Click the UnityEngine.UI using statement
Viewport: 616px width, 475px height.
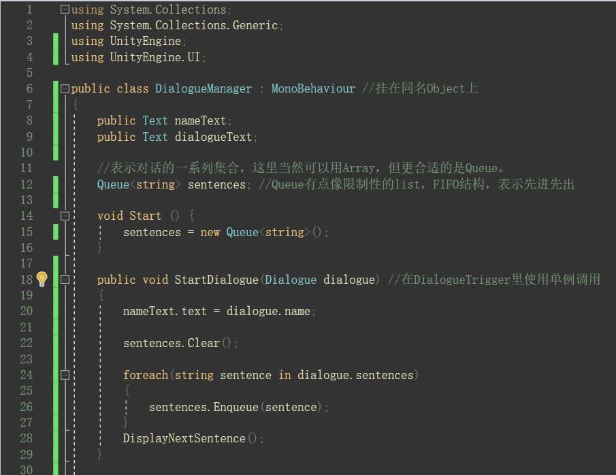155,57
